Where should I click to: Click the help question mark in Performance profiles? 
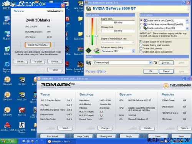click(184, 3)
